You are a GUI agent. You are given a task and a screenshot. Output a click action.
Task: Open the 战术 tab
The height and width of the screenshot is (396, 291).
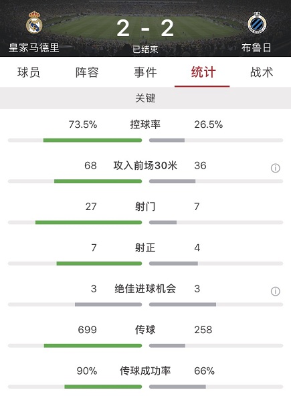[x=262, y=72]
